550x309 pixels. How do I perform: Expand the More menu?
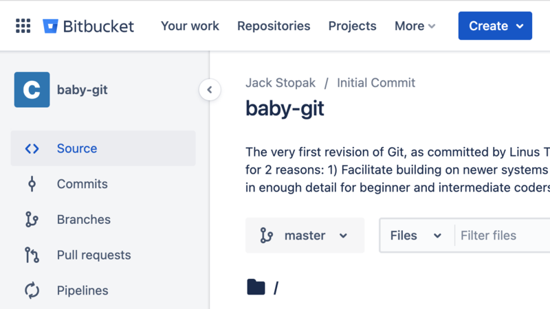tap(415, 26)
